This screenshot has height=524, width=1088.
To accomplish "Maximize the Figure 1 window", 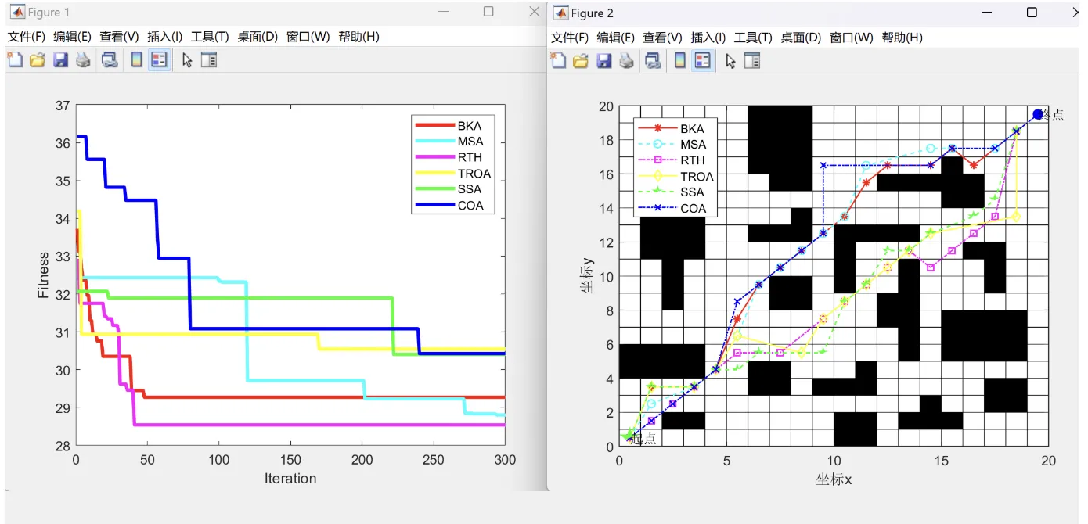I will pyautogui.click(x=488, y=12).
